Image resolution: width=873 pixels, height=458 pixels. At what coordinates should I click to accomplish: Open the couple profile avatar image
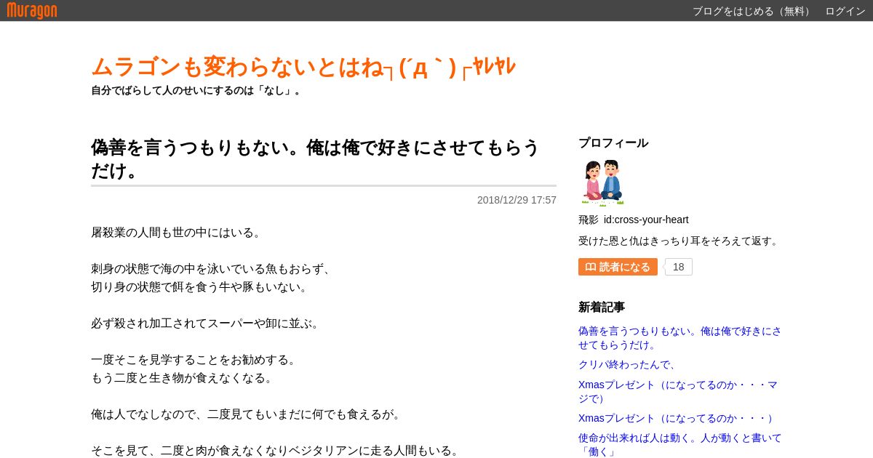[602, 182]
